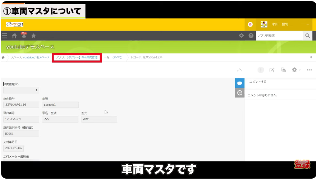This screenshot has width=316, height=179.
Task: Go to the previous record with the up chevron
Action: (x=240, y=70)
